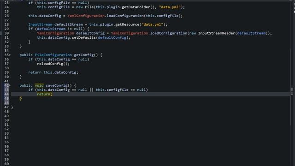Click the highlighted closing brace on line 45

click(x=21, y=98)
